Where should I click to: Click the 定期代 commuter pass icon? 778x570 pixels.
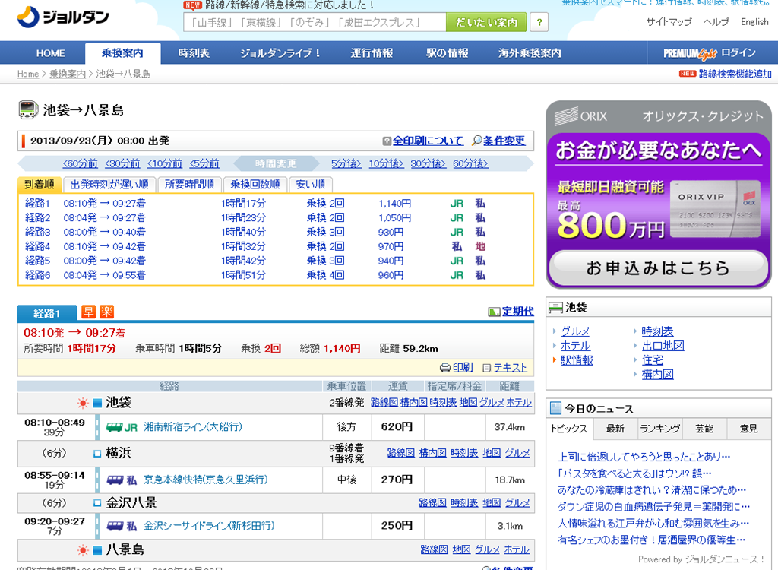[x=494, y=312]
